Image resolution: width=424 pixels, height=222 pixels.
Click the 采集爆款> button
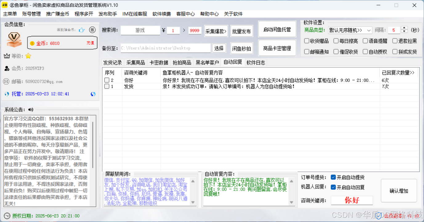[x=216, y=31]
